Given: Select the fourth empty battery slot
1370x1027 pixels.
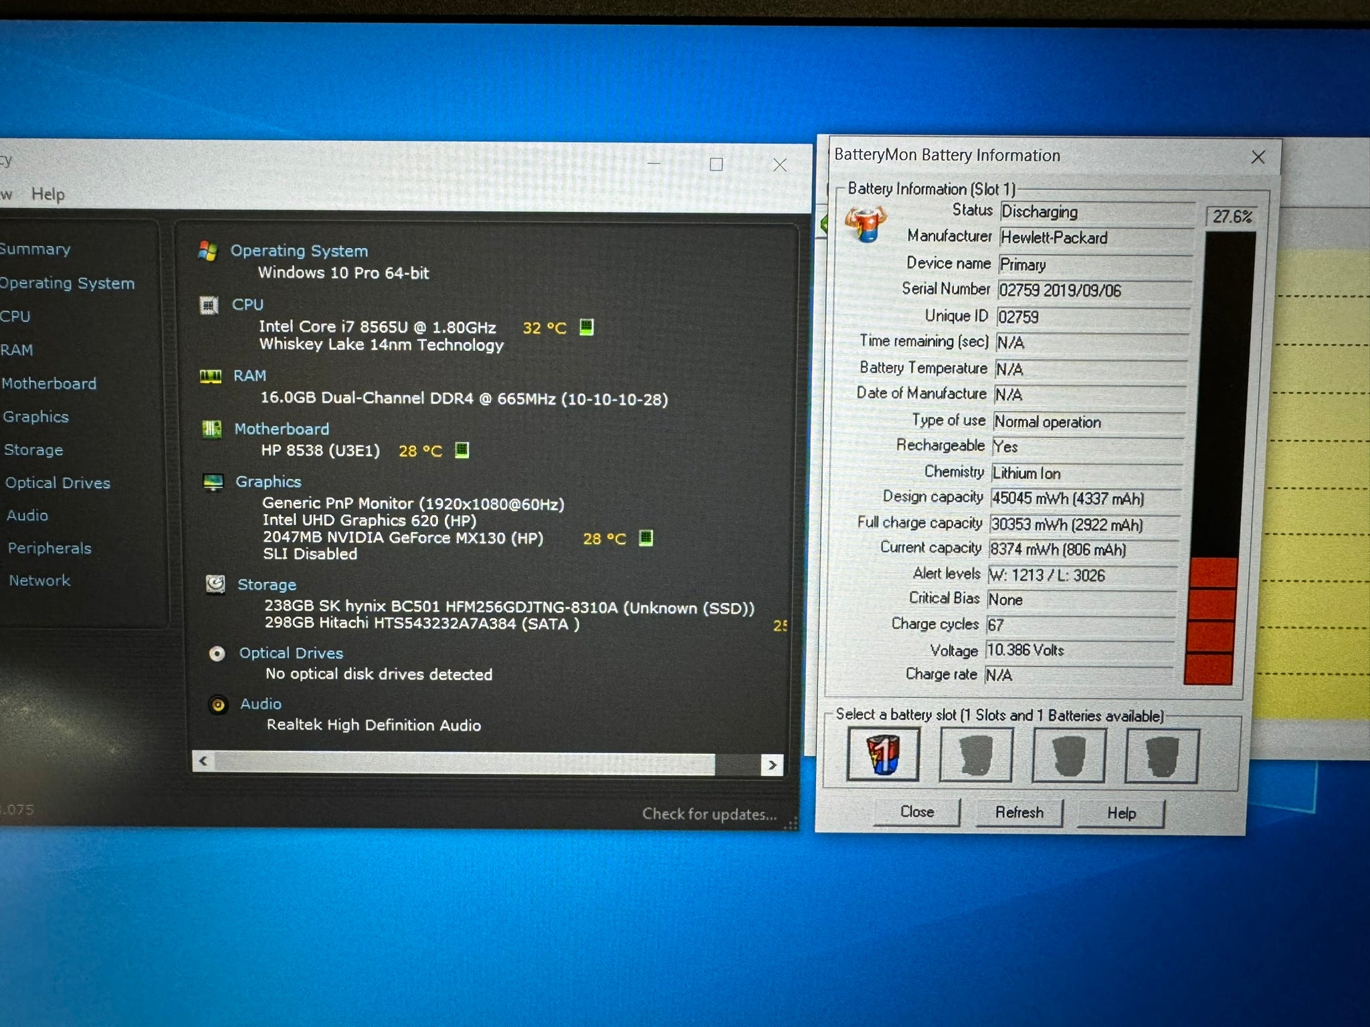Looking at the screenshot, I should [x=1161, y=756].
